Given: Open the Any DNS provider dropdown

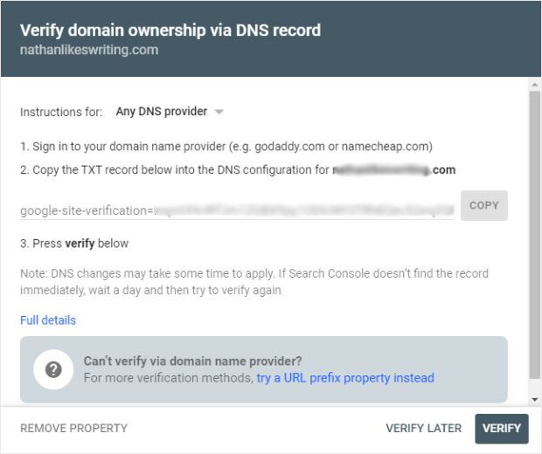Looking at the screenshot, I should click(x=162, y=112).
